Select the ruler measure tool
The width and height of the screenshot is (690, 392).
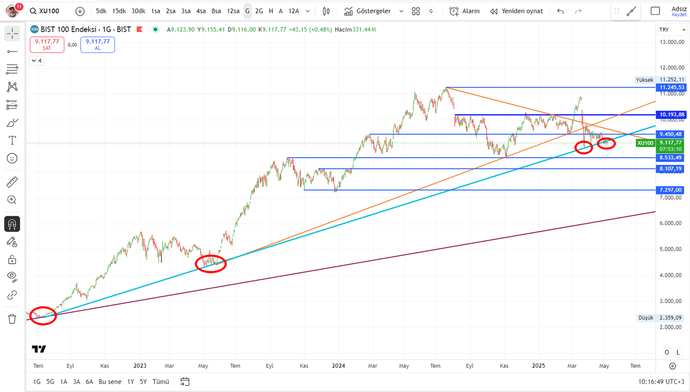(x=12, y=182)
